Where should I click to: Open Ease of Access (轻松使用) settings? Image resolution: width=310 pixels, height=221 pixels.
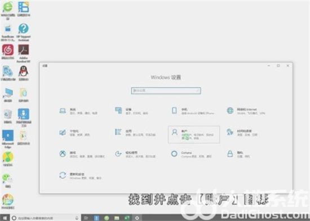pyautogui.click(x=135, y=154)
